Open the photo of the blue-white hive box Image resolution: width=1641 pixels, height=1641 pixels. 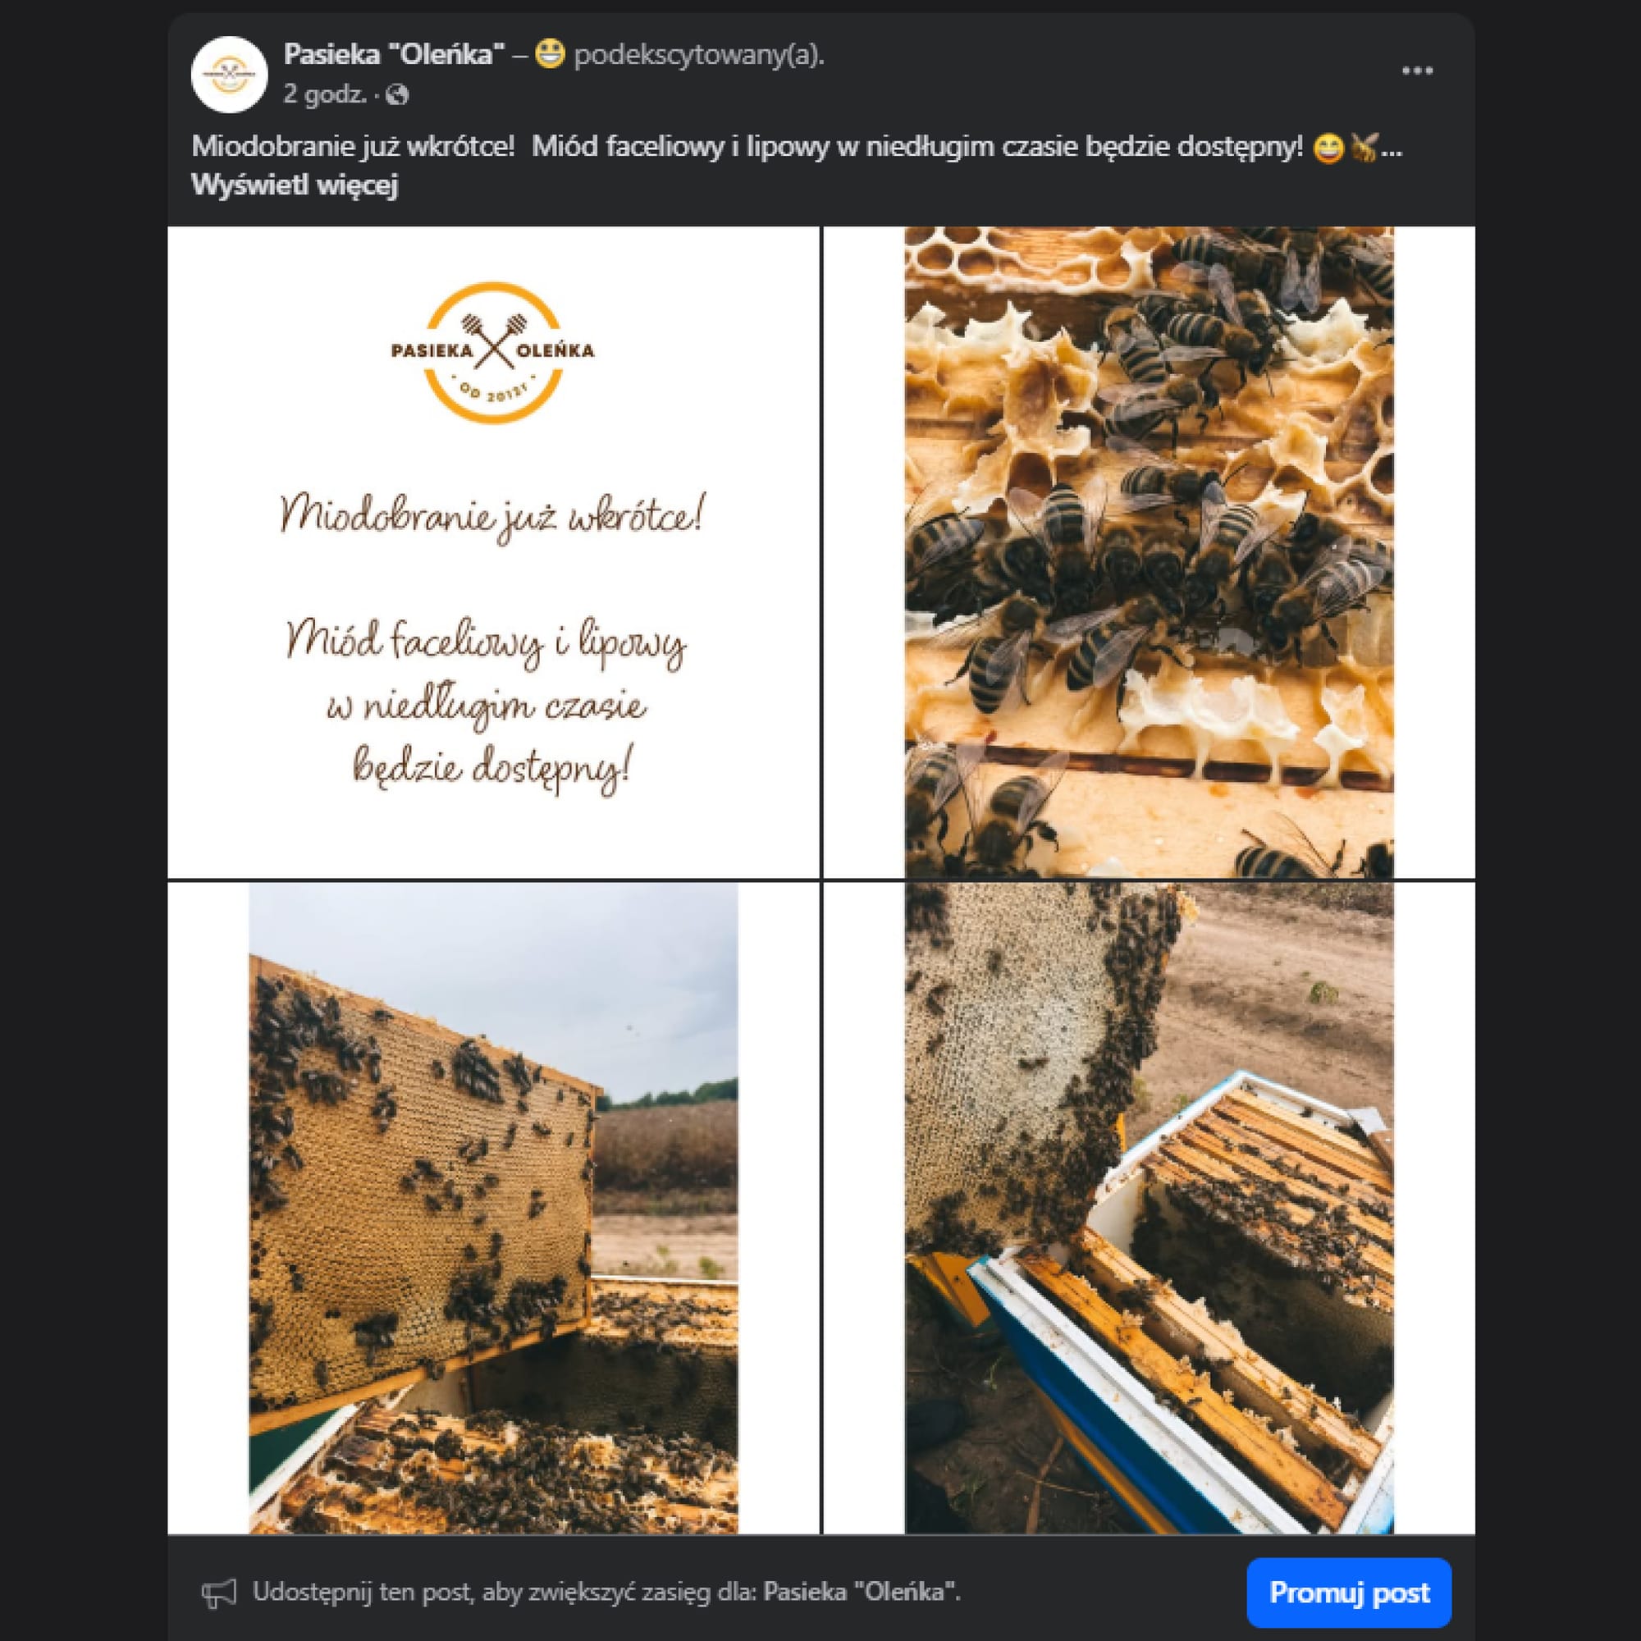coord(1150,1208)
